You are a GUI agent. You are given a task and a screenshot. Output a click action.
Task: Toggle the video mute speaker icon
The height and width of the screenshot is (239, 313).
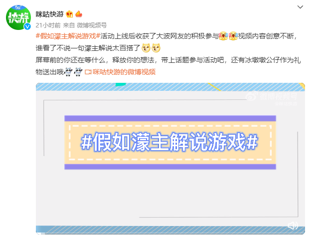pyautogui.click(x=293, y=226)
